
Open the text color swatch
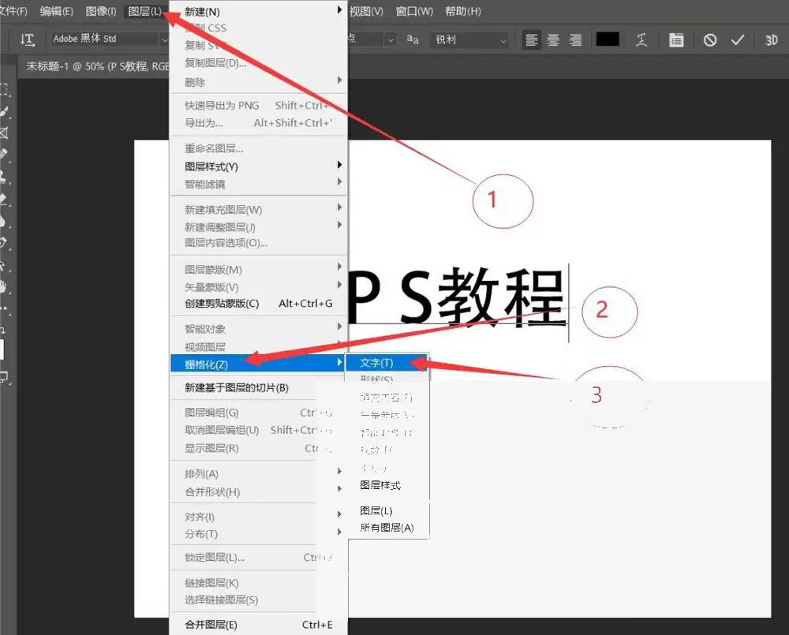pos(608,39)
